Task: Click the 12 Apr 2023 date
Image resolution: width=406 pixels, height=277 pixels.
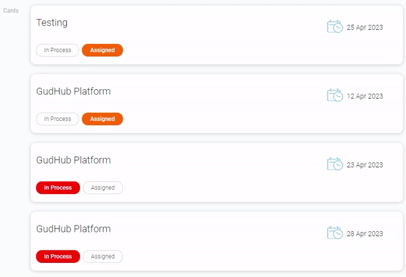Action: pyautogui.click(x=365, y=96)
